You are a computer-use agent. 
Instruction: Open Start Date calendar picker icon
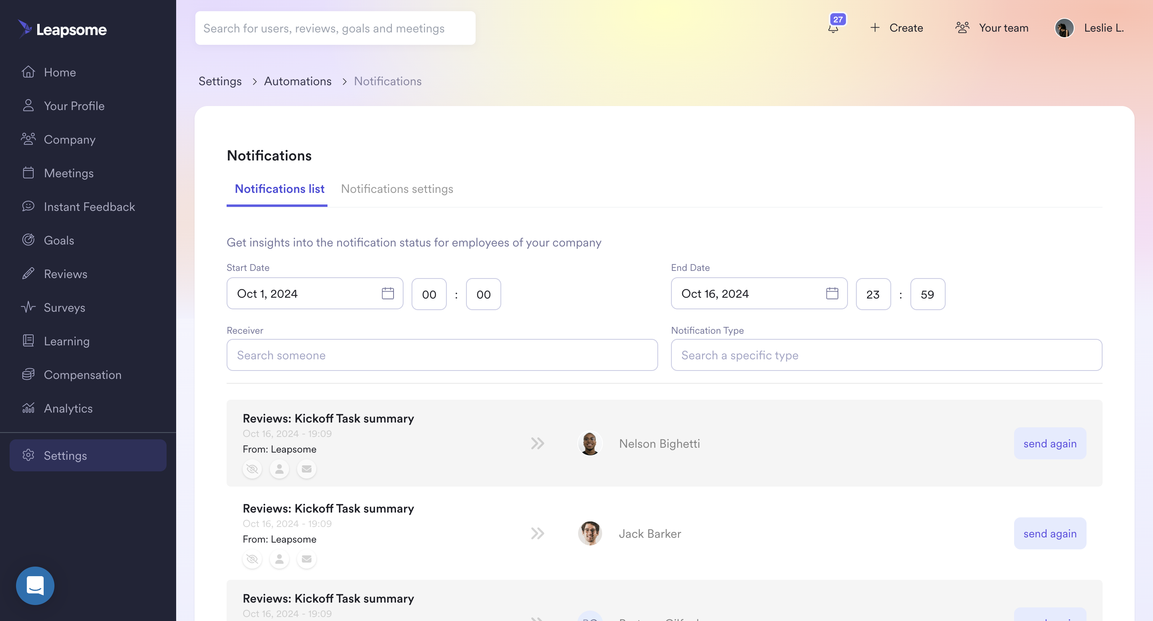tap(388, 294)
